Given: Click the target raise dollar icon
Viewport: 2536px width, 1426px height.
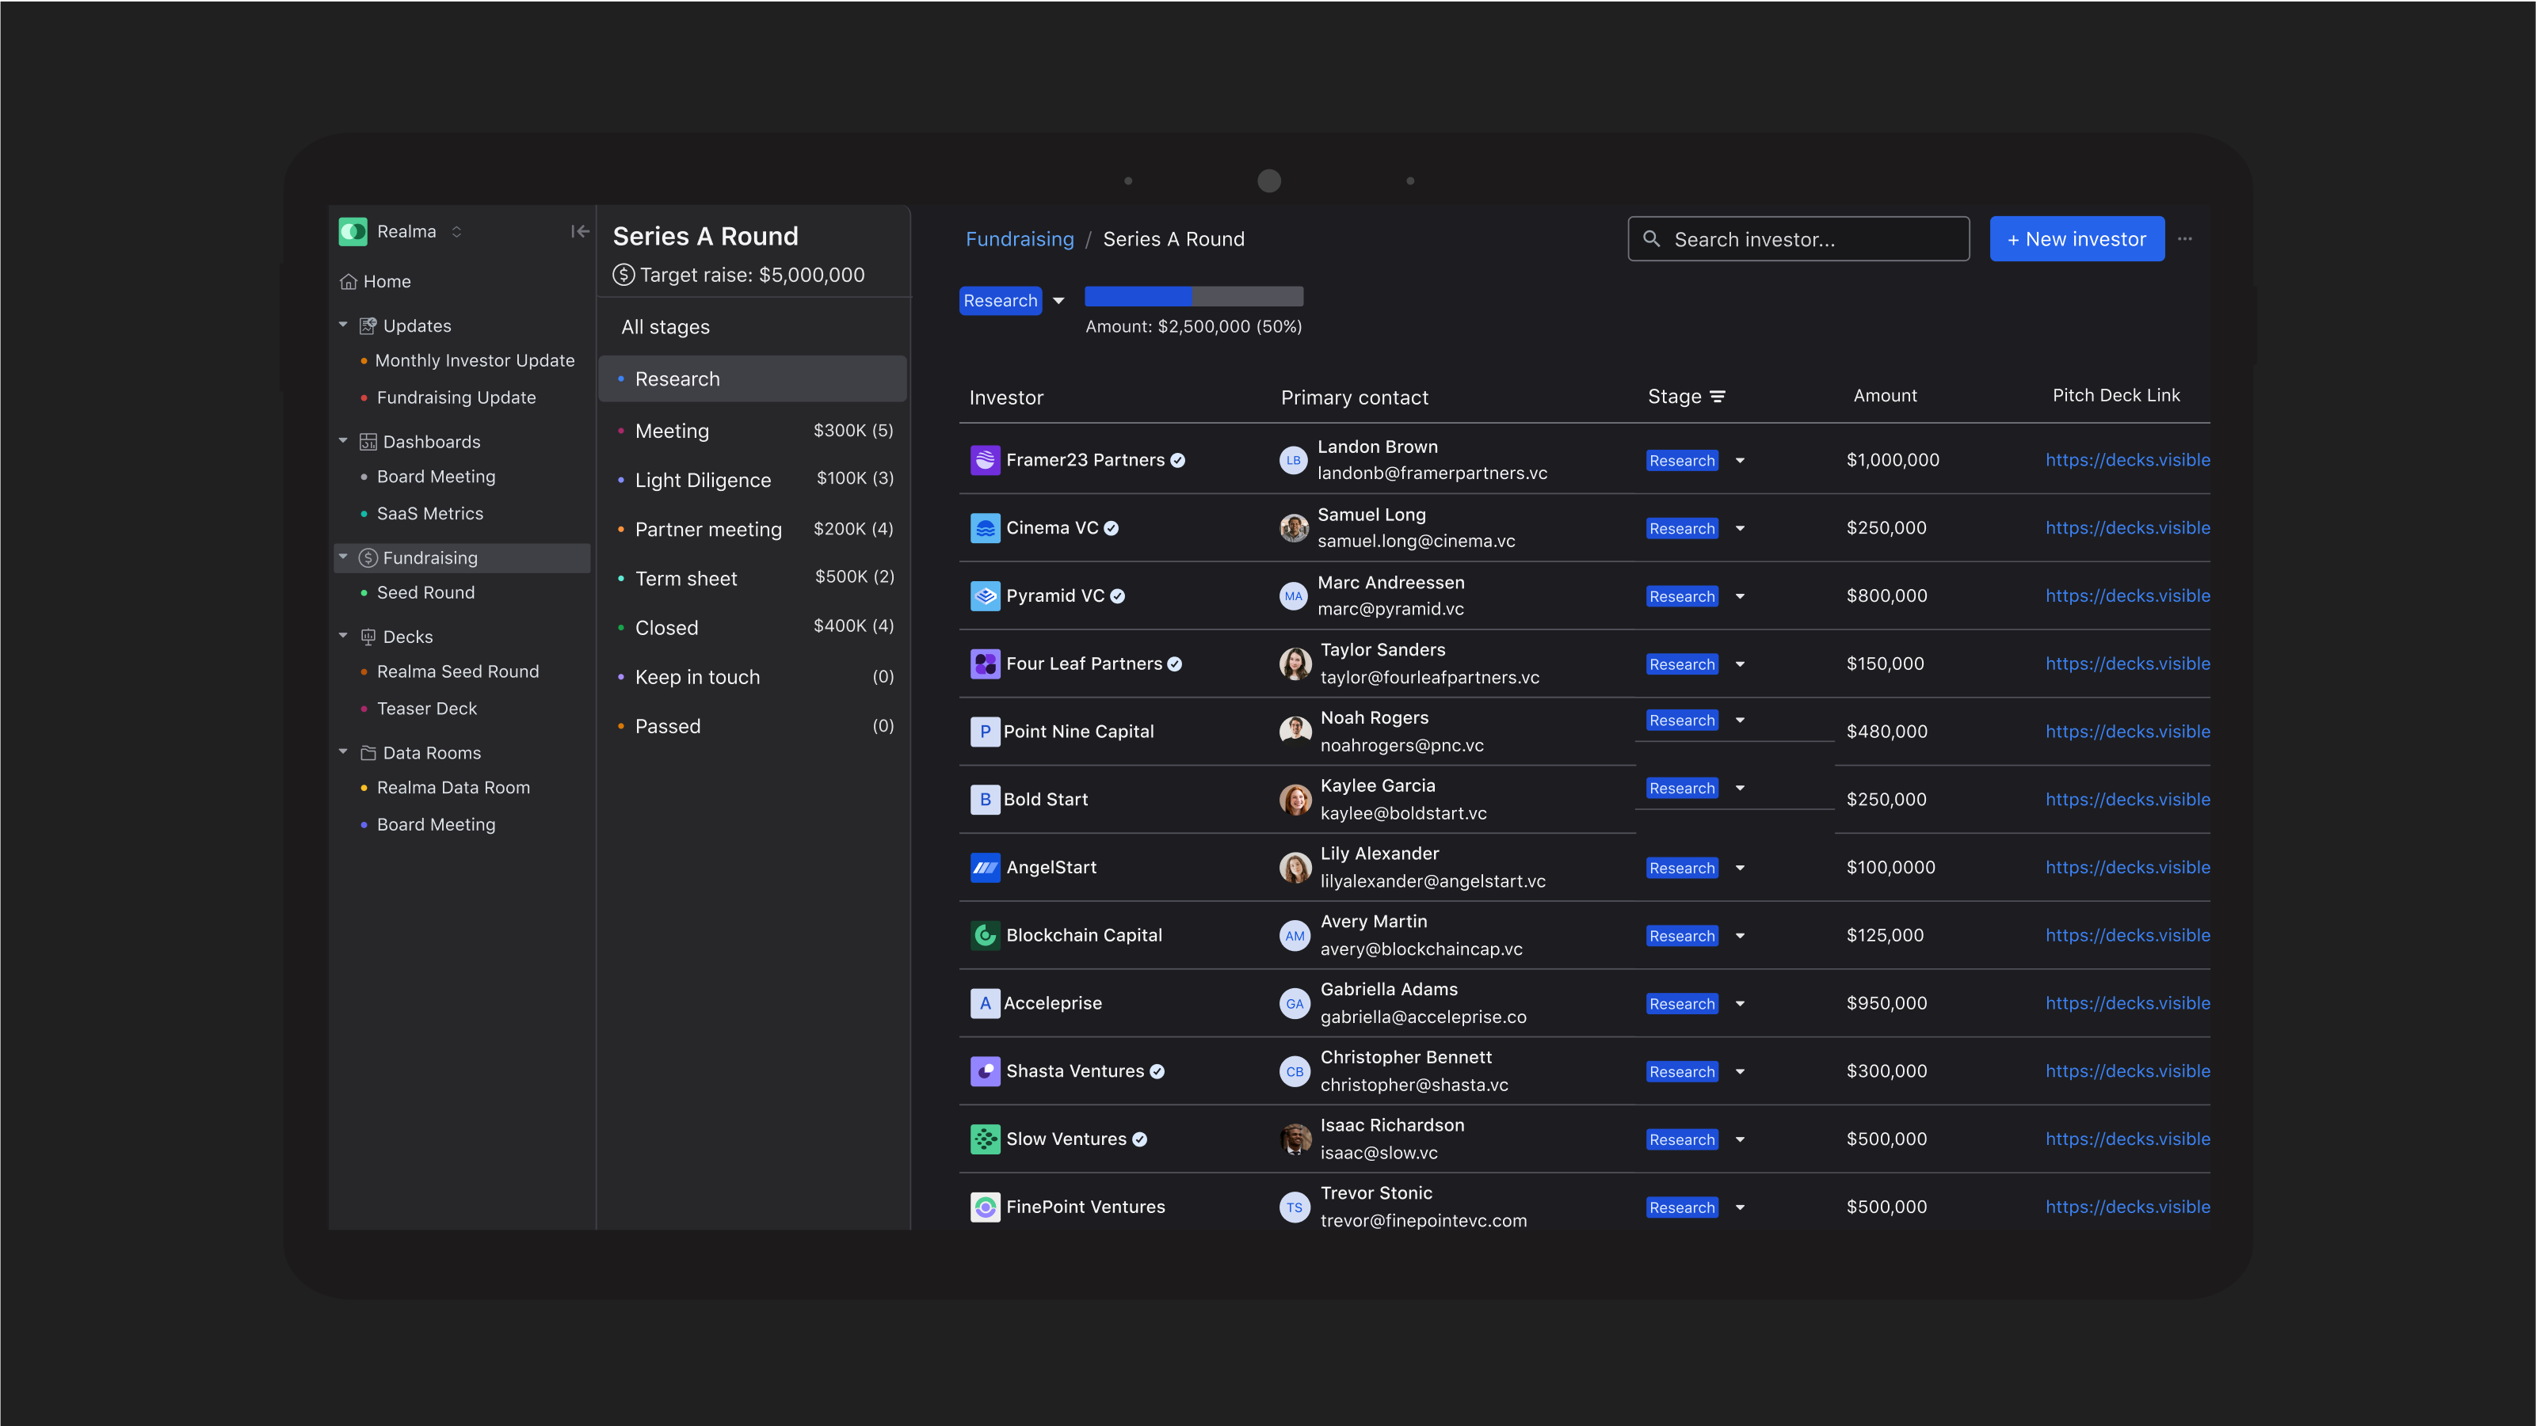Looking at the screenshot, I should tap(624, 275).
